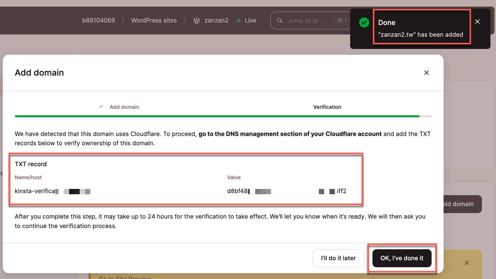Open the b88104069 breadcrumb link
The width and height of the screenshot is (496, 279).
pyautogui.click(x=98, y=20)
